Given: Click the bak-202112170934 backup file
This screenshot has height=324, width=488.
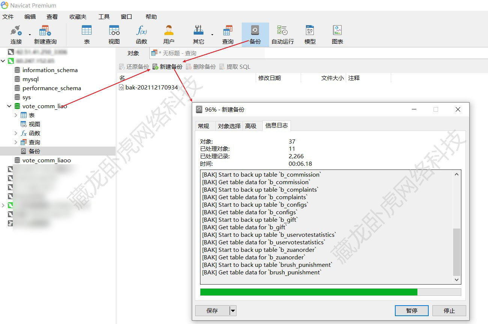Looking at the screenshot, I should pos(152,87).
